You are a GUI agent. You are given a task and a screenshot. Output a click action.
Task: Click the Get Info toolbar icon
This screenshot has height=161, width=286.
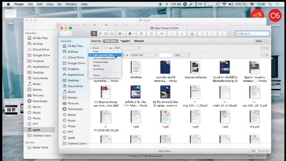[141, 34]
